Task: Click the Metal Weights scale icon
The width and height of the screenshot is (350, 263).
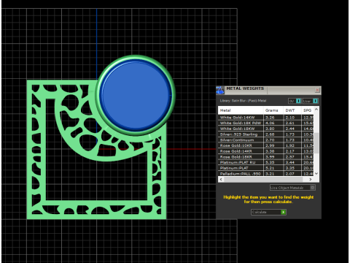Action: (x=220, y=90)
